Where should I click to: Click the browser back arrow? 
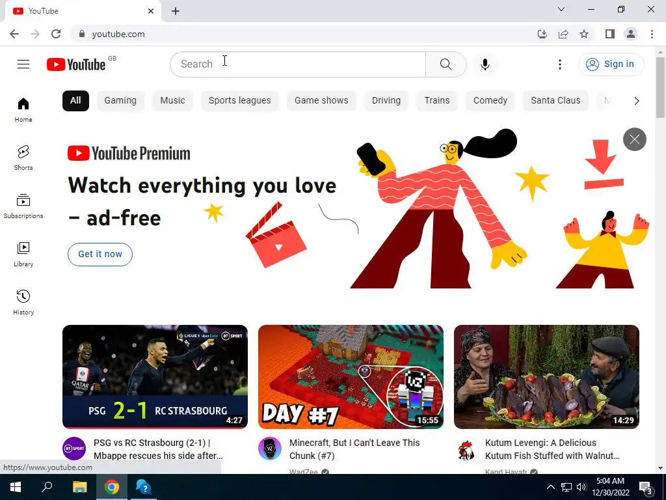(14, 34)
